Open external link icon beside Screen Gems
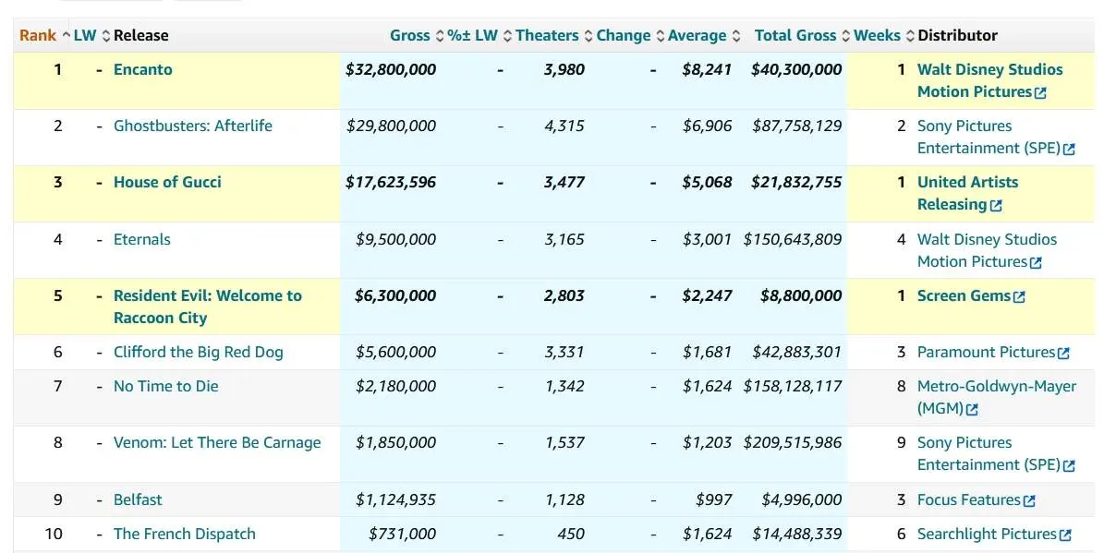 [x=1019, y=297]
